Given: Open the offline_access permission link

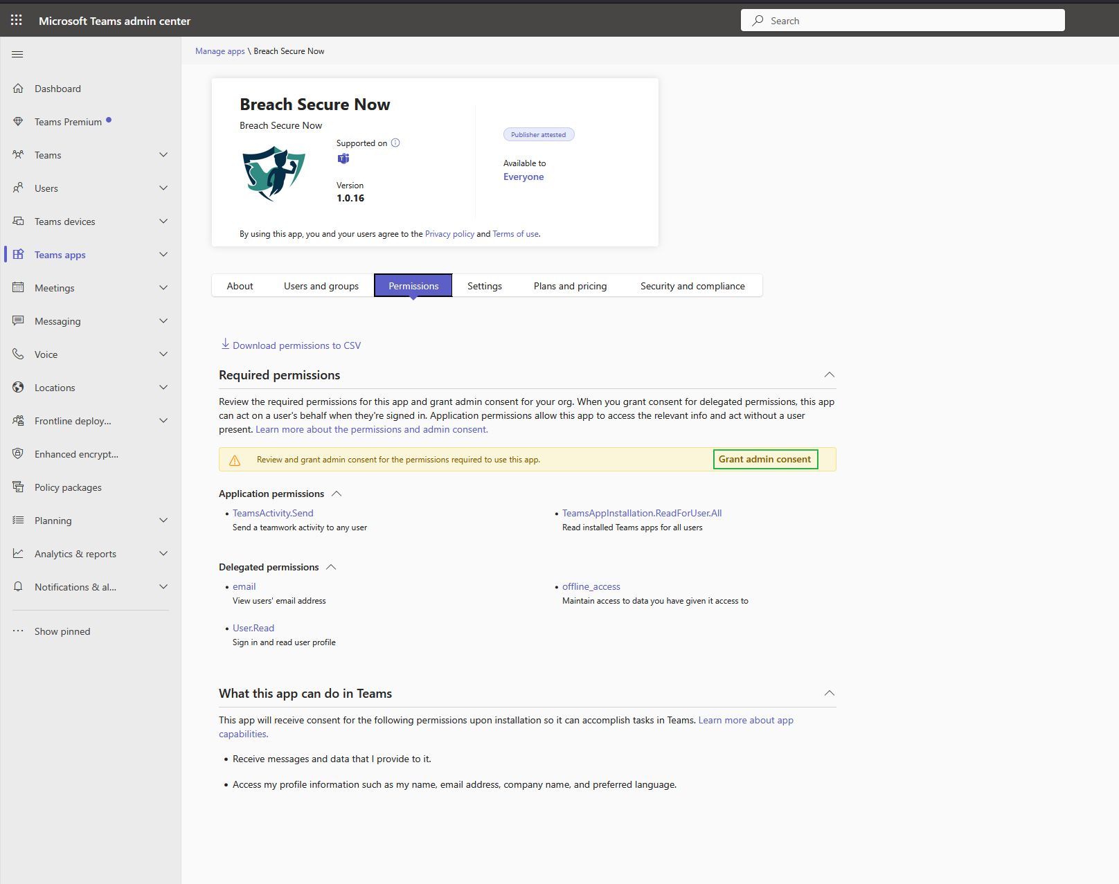Looking at the screenshot, I should tap(591, 586).
